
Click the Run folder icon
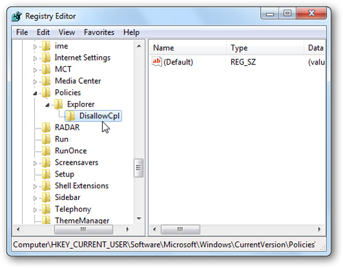click(46, 139)
